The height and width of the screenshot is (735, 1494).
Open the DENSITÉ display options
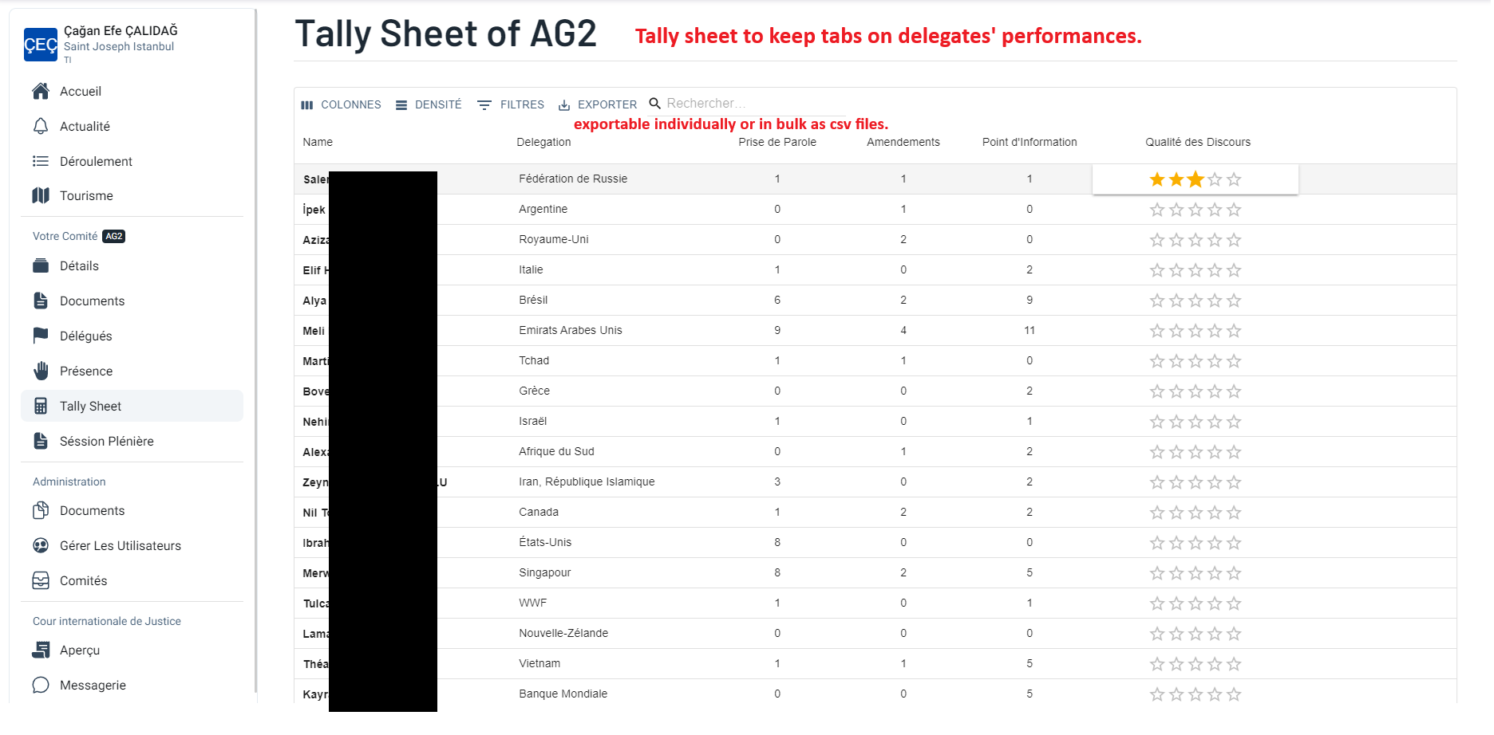[x=429, y=104]
